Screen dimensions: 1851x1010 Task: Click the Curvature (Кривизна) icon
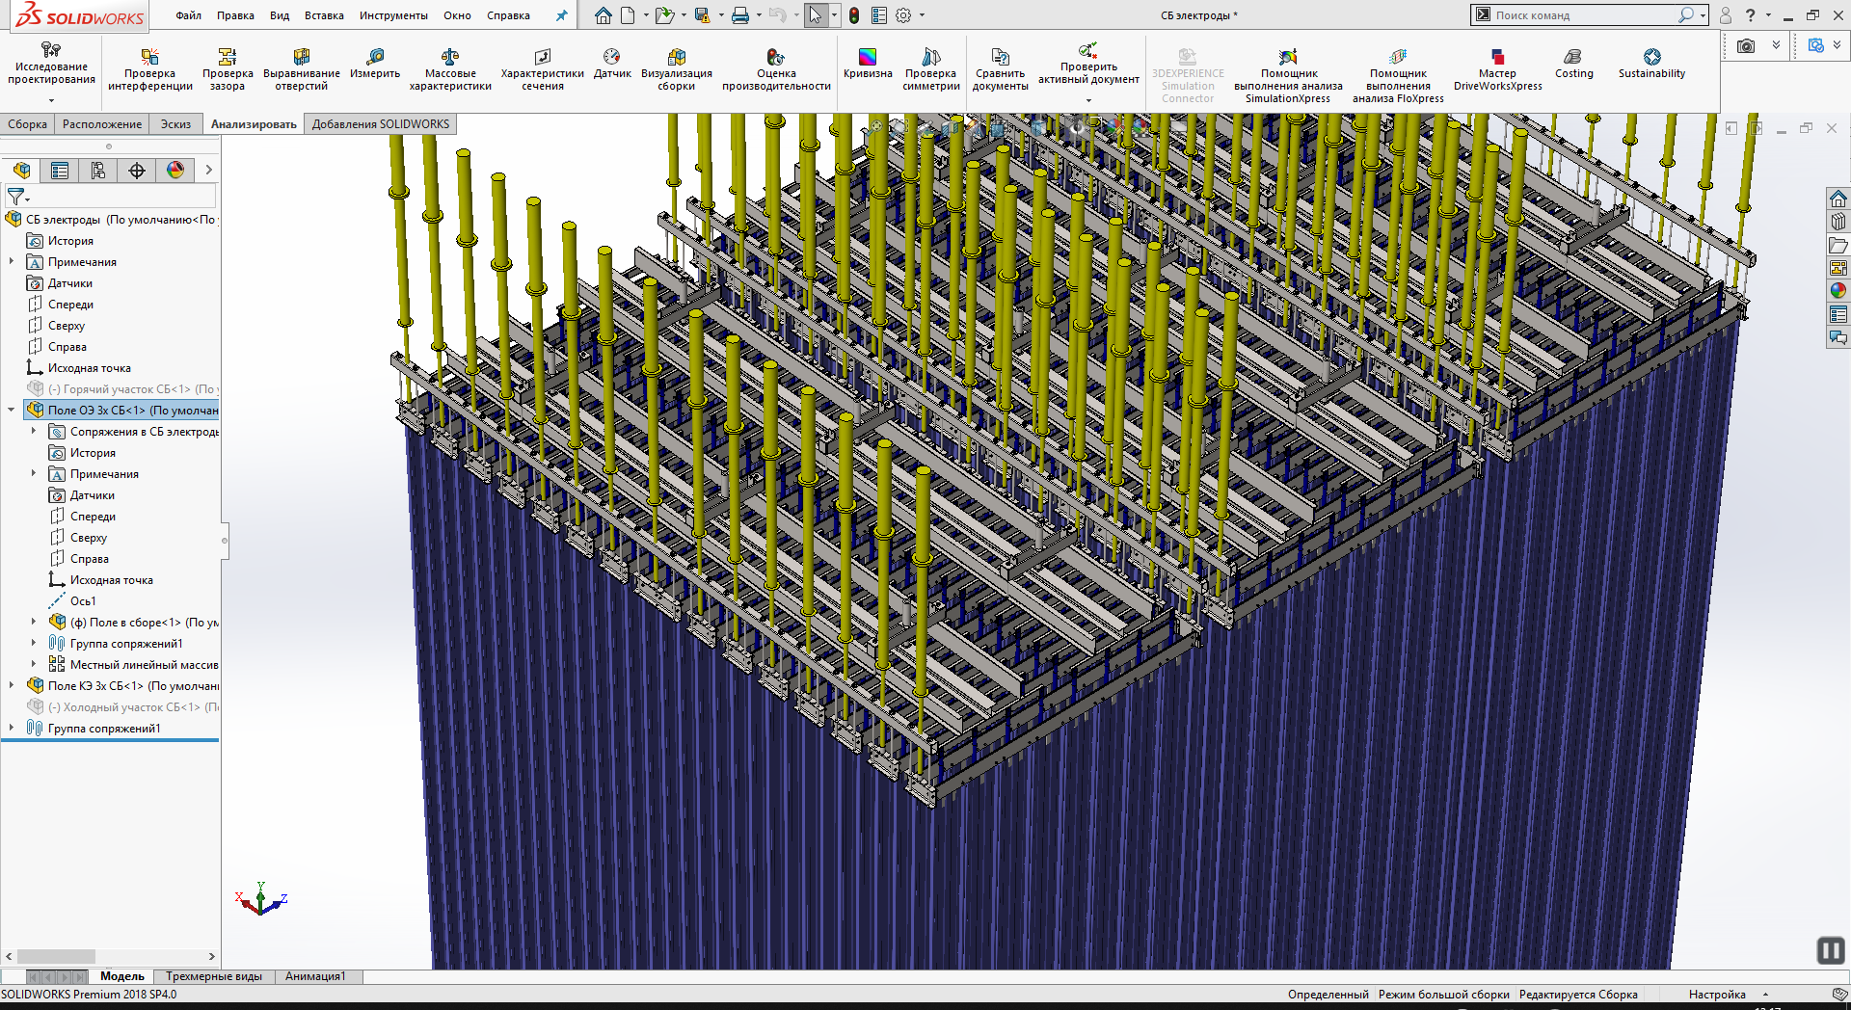(x=868, y=64)
